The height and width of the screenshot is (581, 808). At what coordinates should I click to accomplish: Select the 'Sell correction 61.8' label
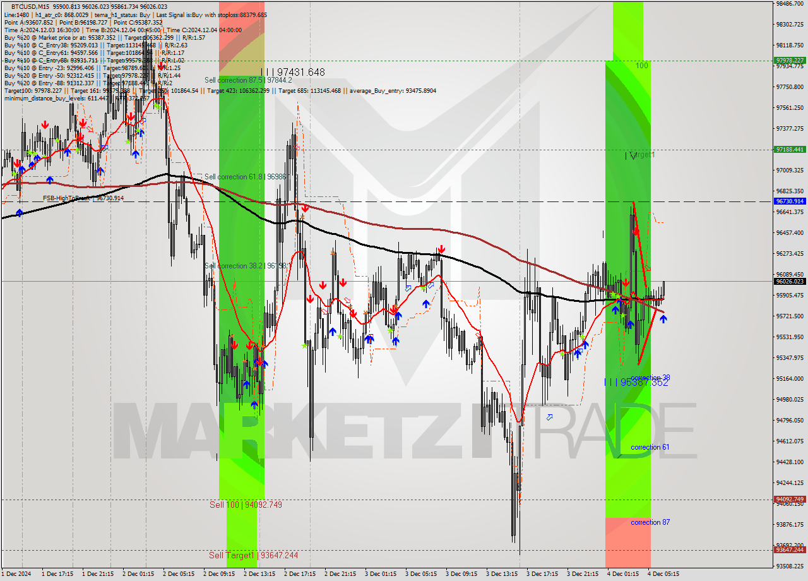pyautogui.click(x=245, y=177)
